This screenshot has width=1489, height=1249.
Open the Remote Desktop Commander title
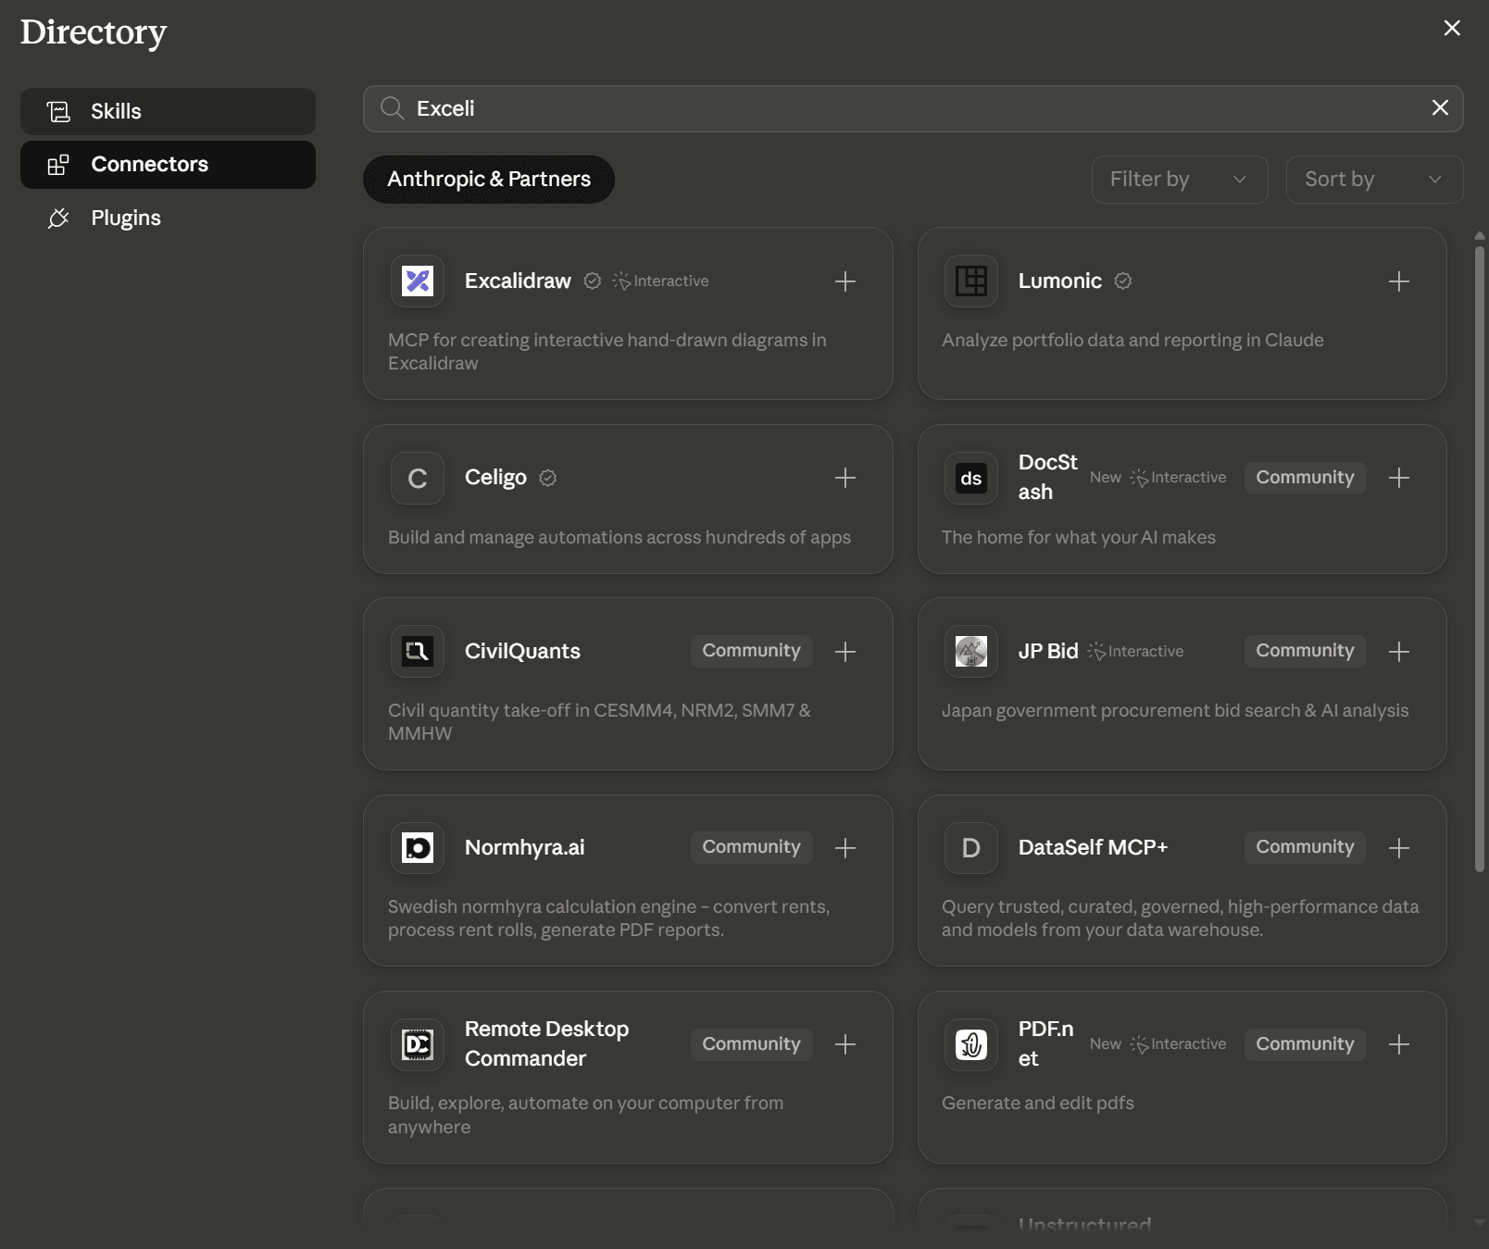click(546, 1044)
